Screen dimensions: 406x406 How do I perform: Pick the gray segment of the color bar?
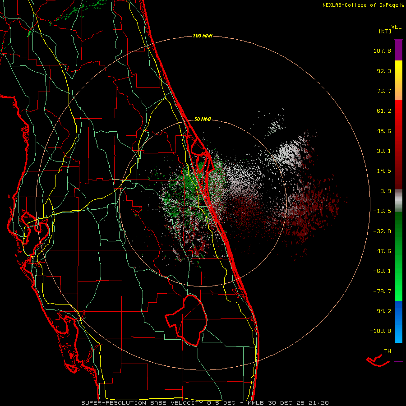click(x=398, y=201)
